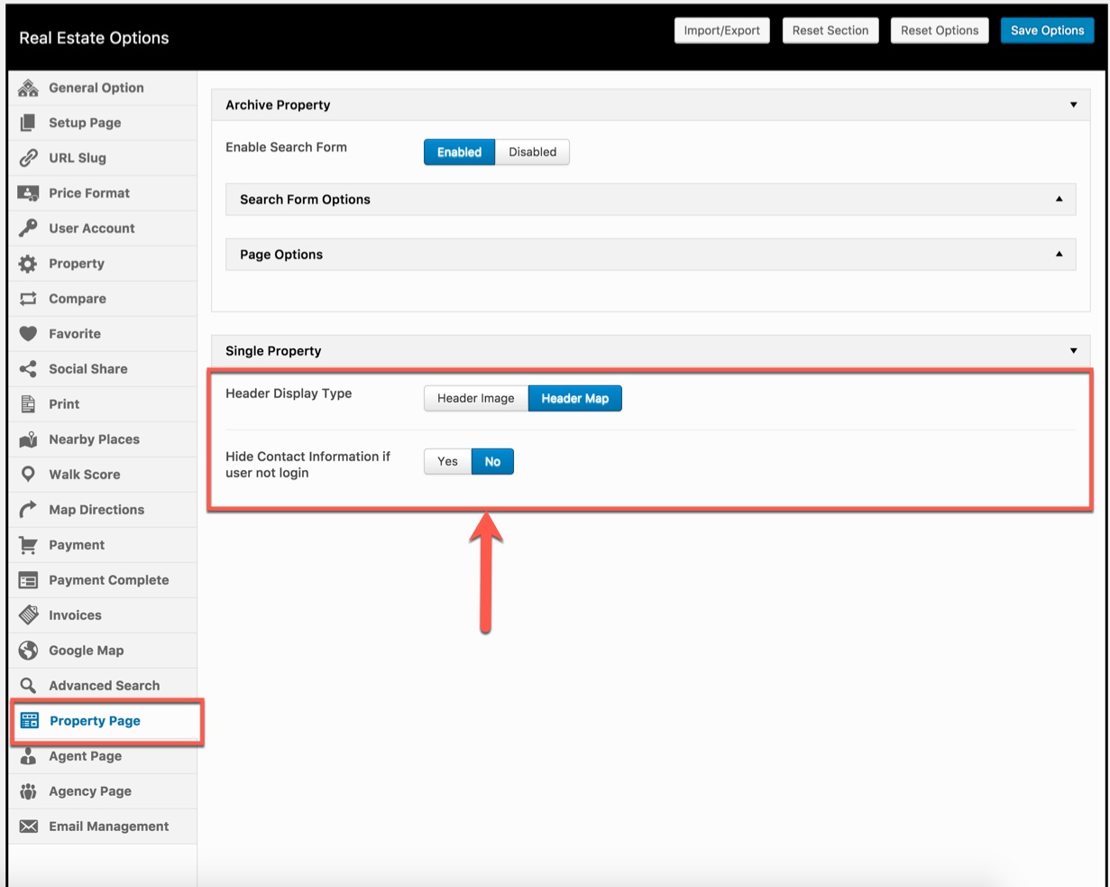Open the Agency Page settings
Viewport: 1110px width, 887px height.
click(x=103, y=791)
